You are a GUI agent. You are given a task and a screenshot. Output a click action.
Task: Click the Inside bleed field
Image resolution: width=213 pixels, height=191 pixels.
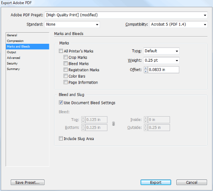click(159, 120)
